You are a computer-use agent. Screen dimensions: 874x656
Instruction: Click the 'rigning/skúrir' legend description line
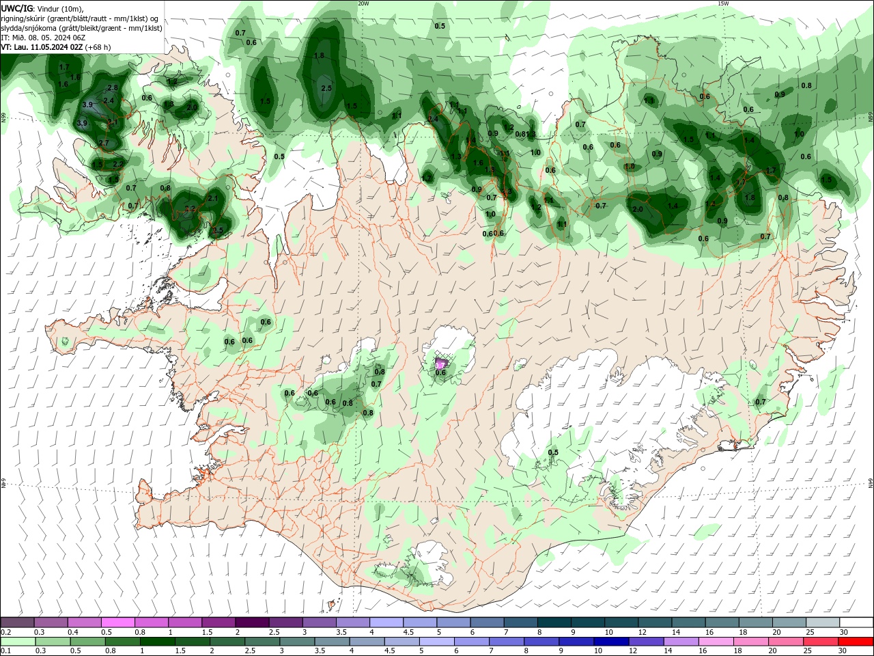[80, 18]
